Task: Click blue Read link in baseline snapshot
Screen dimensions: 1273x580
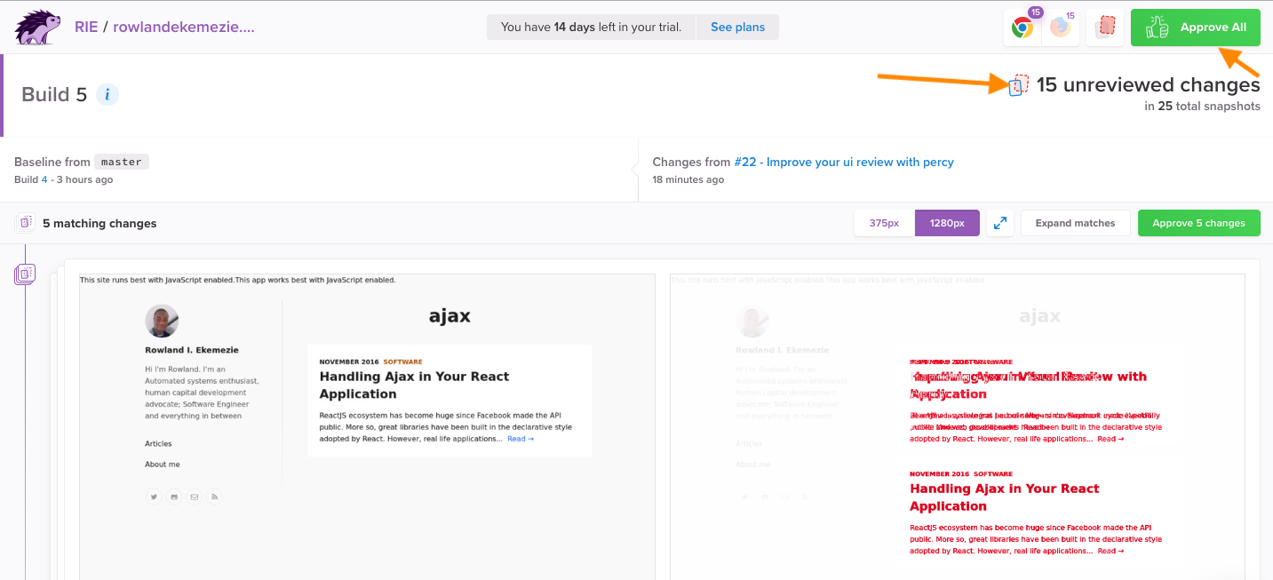Action: 521,439
